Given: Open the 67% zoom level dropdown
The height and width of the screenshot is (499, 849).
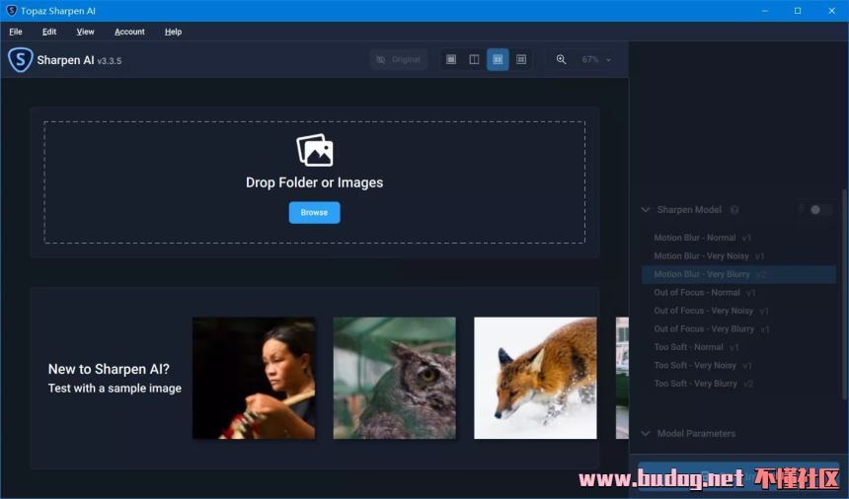Looking at the screenshot, I should tap(596, 59).
